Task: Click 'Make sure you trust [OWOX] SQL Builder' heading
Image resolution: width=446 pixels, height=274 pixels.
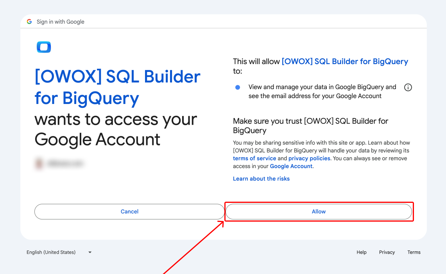Action: (310, 125)
